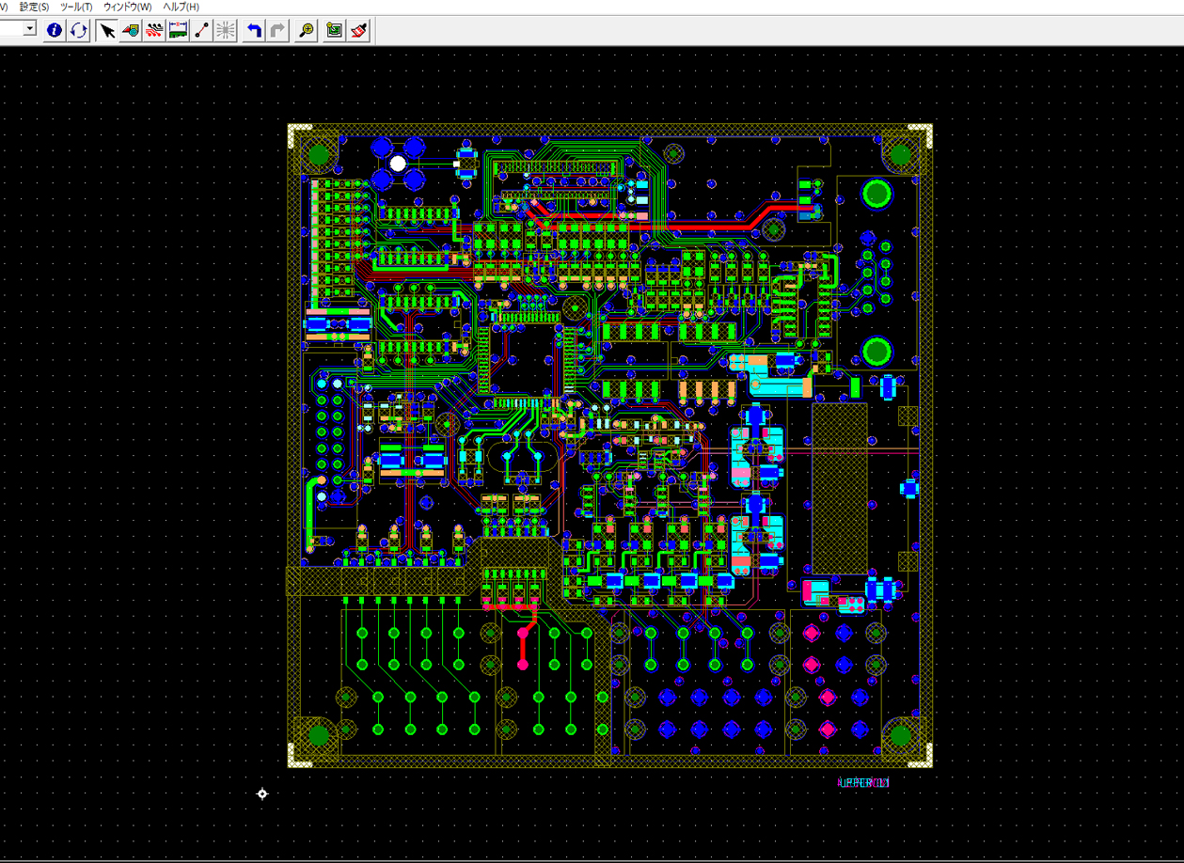1184x863 pixels.
Task: Open the ヘルプ(H) menu
Action: (x=181, y=7)
